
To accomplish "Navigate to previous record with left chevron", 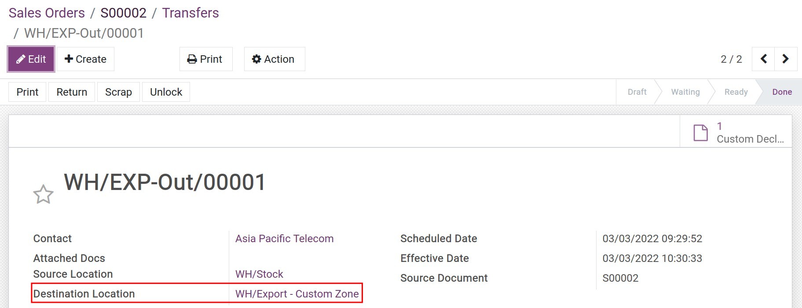I will point(763,58).
